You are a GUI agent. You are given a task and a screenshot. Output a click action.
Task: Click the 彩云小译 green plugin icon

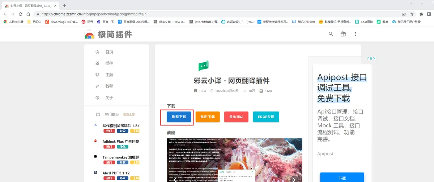(x=204, y=66)
